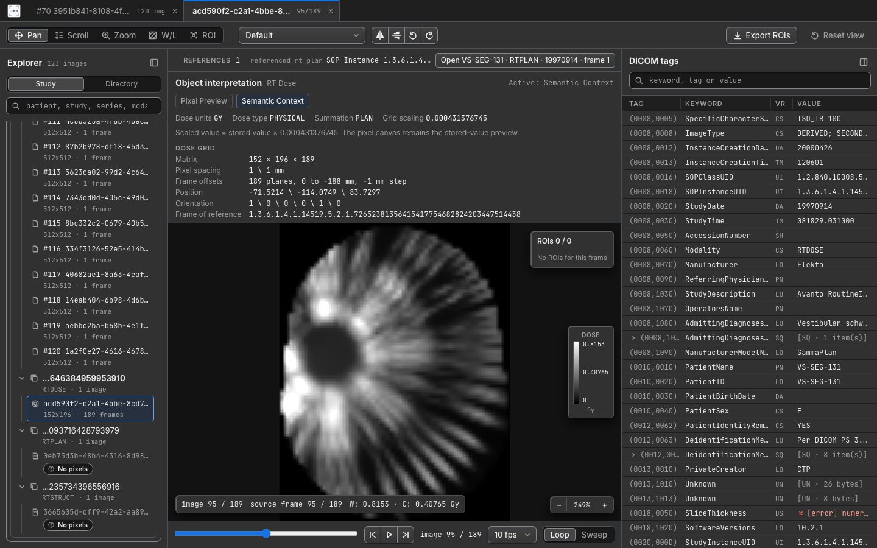The image size is (877, 548).
Task: Click Reset view button
Action: (837, 35)
